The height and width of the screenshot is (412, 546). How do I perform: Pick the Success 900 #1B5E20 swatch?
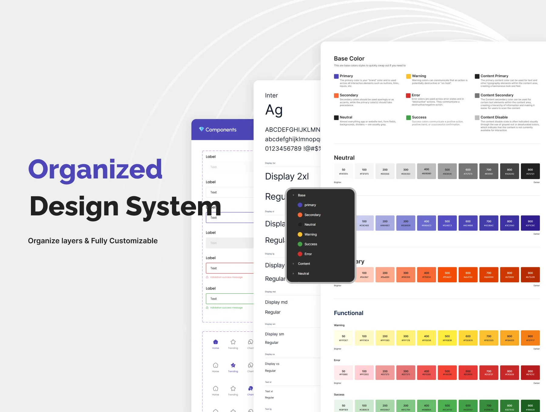(x=530, y=406)
